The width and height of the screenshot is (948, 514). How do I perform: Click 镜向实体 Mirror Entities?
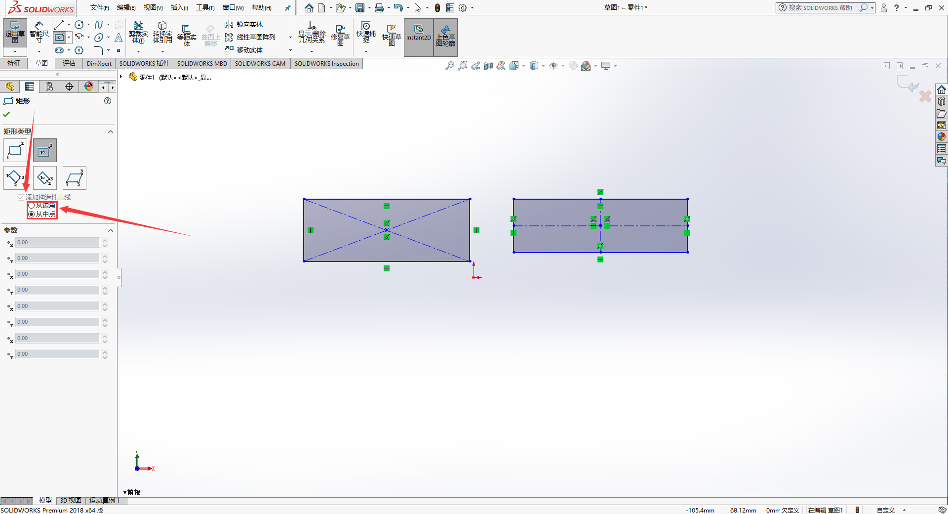pos(244,25)
